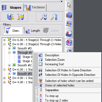Click the blue surface with orange shape icon
The image size is (102, 102).
(69, 24)
